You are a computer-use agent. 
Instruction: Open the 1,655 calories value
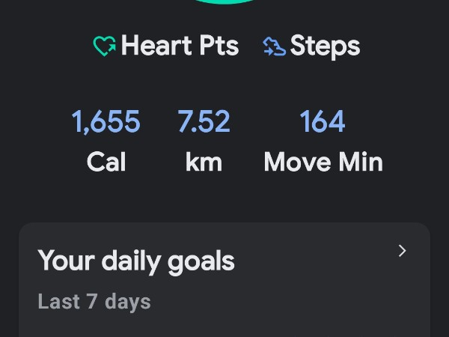click(x=106, y=121)
